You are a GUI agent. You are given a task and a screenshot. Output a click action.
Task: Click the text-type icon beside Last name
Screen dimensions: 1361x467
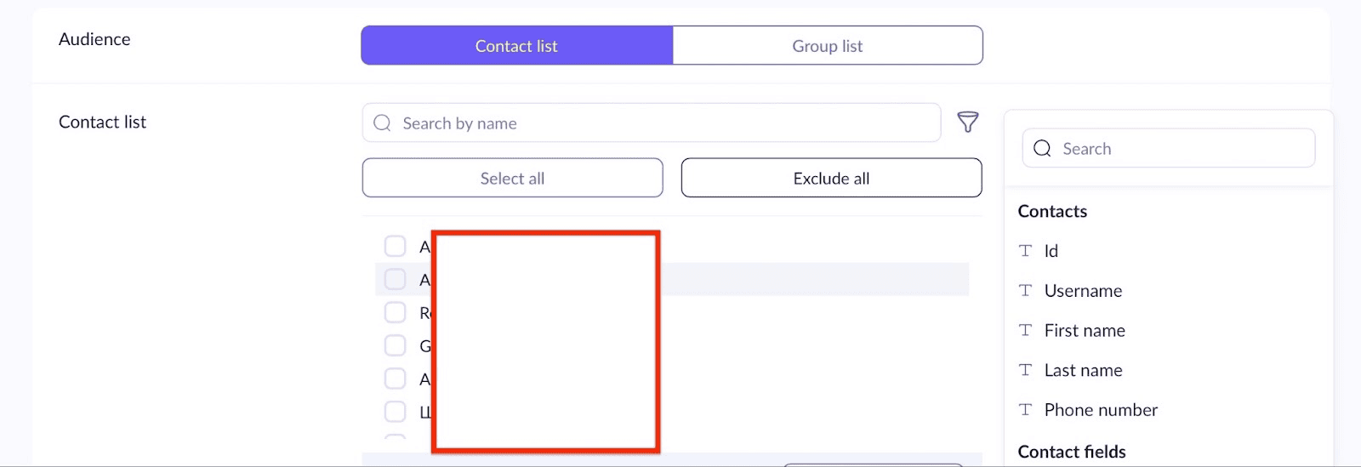(1026, 370)
